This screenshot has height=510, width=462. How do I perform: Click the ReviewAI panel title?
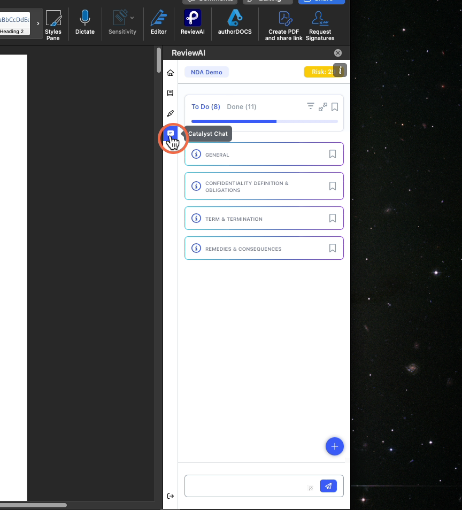tap(188, 53)
